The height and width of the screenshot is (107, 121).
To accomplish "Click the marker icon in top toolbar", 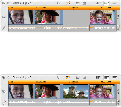I will click(59, 3).
